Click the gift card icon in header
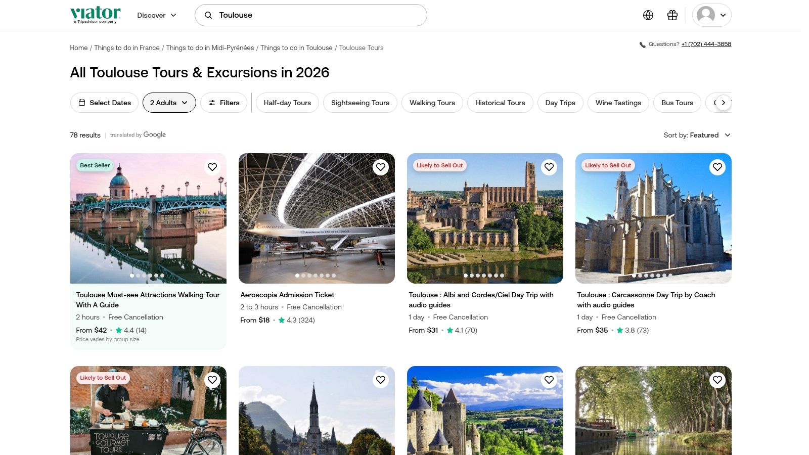809x455 pixels. coord(672,15)
